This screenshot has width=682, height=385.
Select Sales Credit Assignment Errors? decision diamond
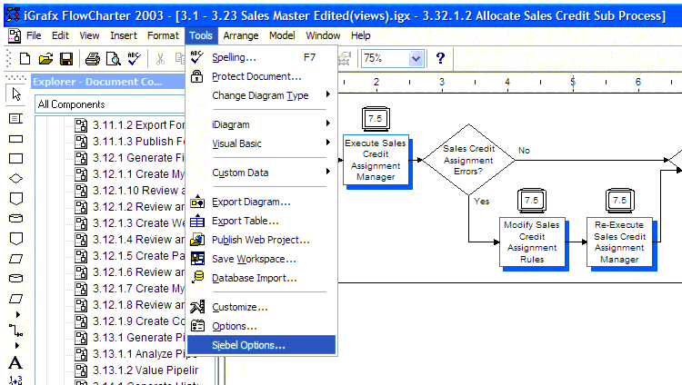click(x=468, y=160)
